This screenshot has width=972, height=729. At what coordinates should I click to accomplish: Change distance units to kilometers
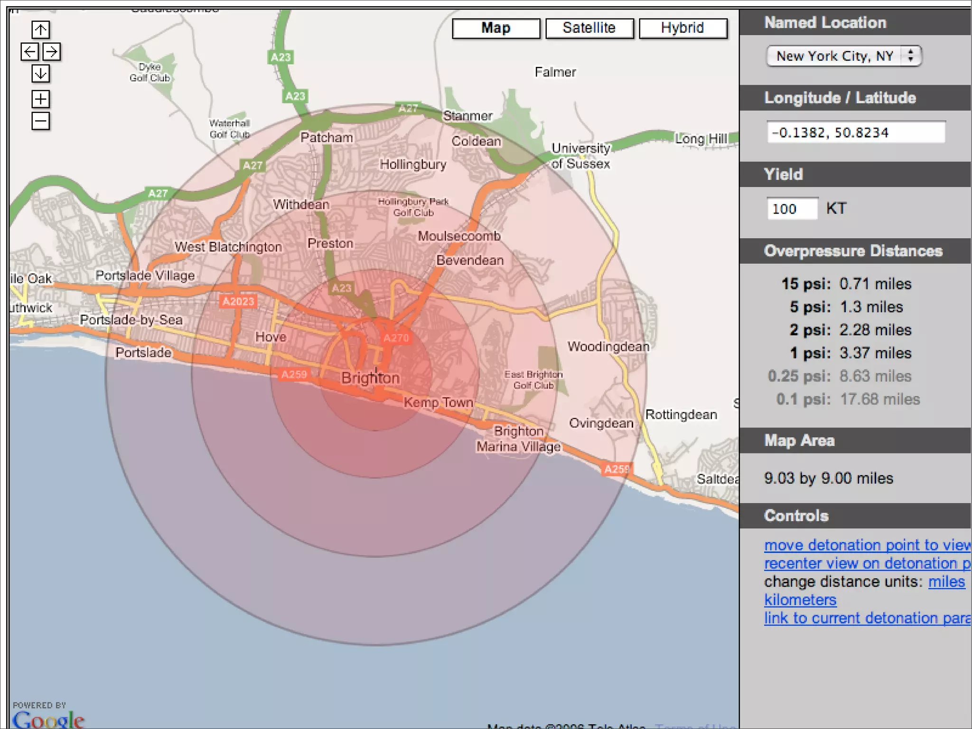pyautogui.click(x=800, y=600)
